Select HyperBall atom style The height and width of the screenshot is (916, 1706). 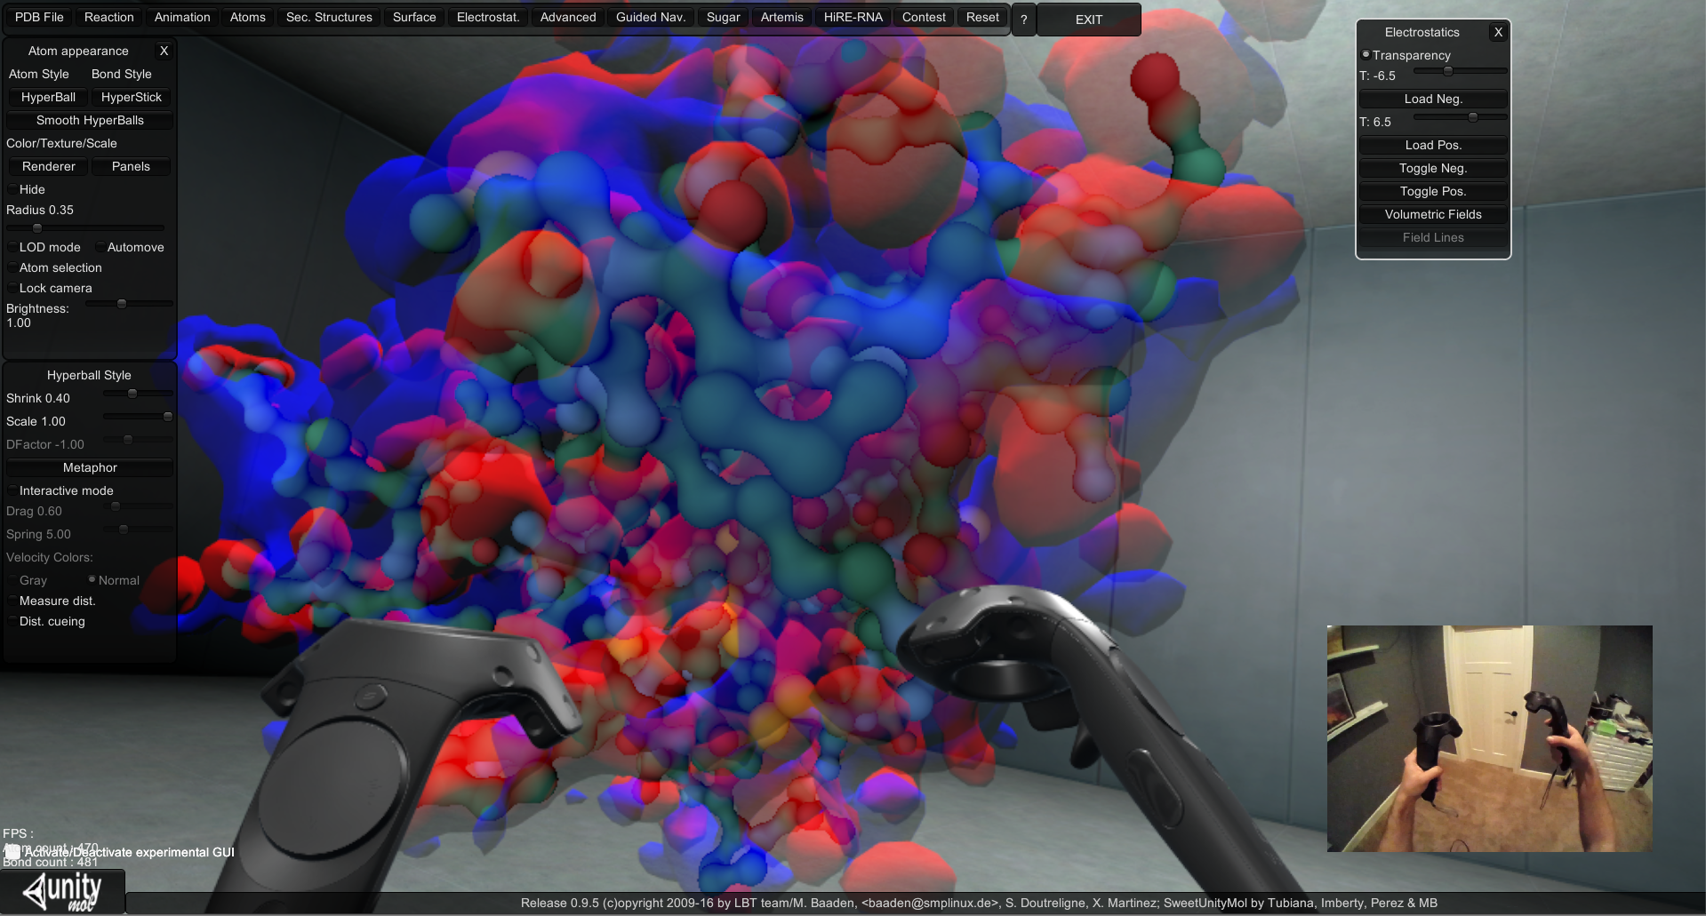pyautogui.click(x=48, y=97)
